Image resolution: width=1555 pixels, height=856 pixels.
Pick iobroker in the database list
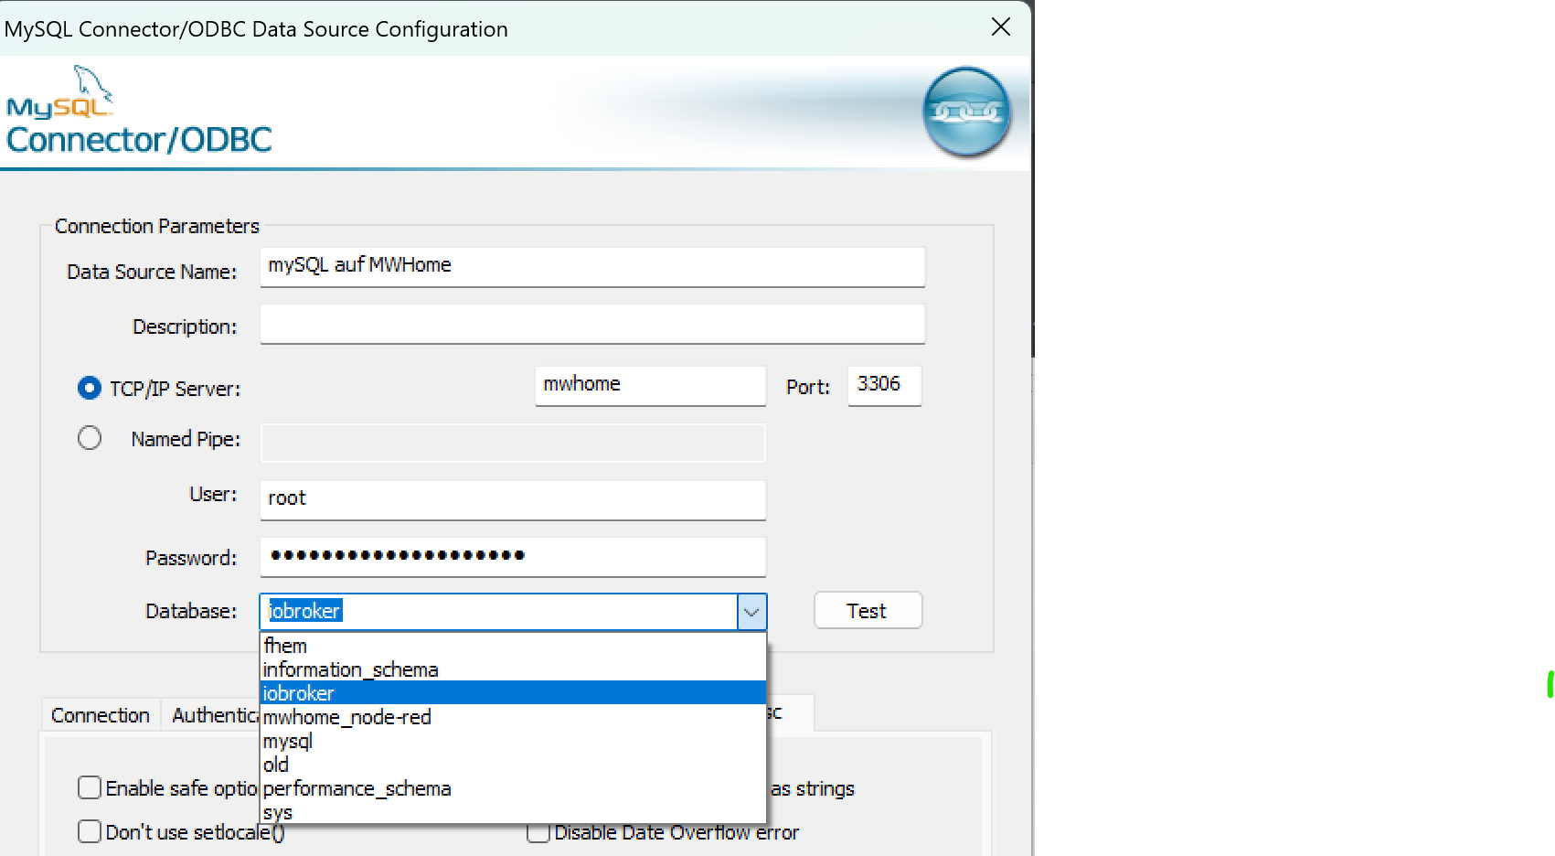click(513, 693)
